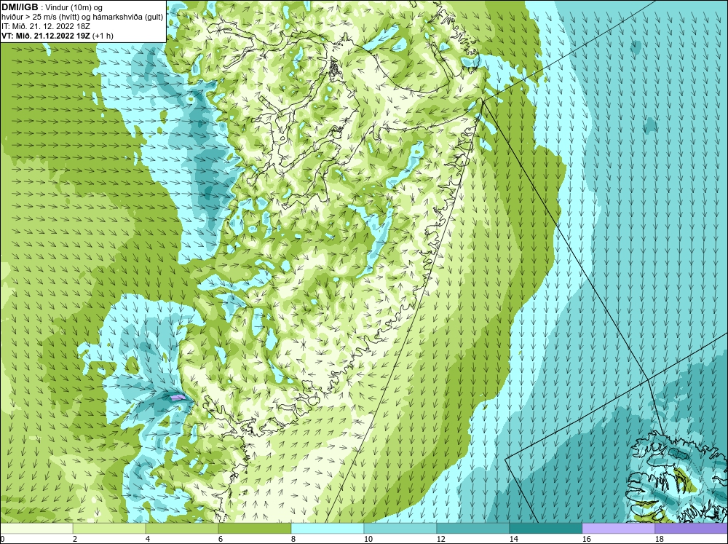Screen dimensions: 728x544
Task: Click the 16–18 m/s lavender legend swatch
Action: point(618,529)
